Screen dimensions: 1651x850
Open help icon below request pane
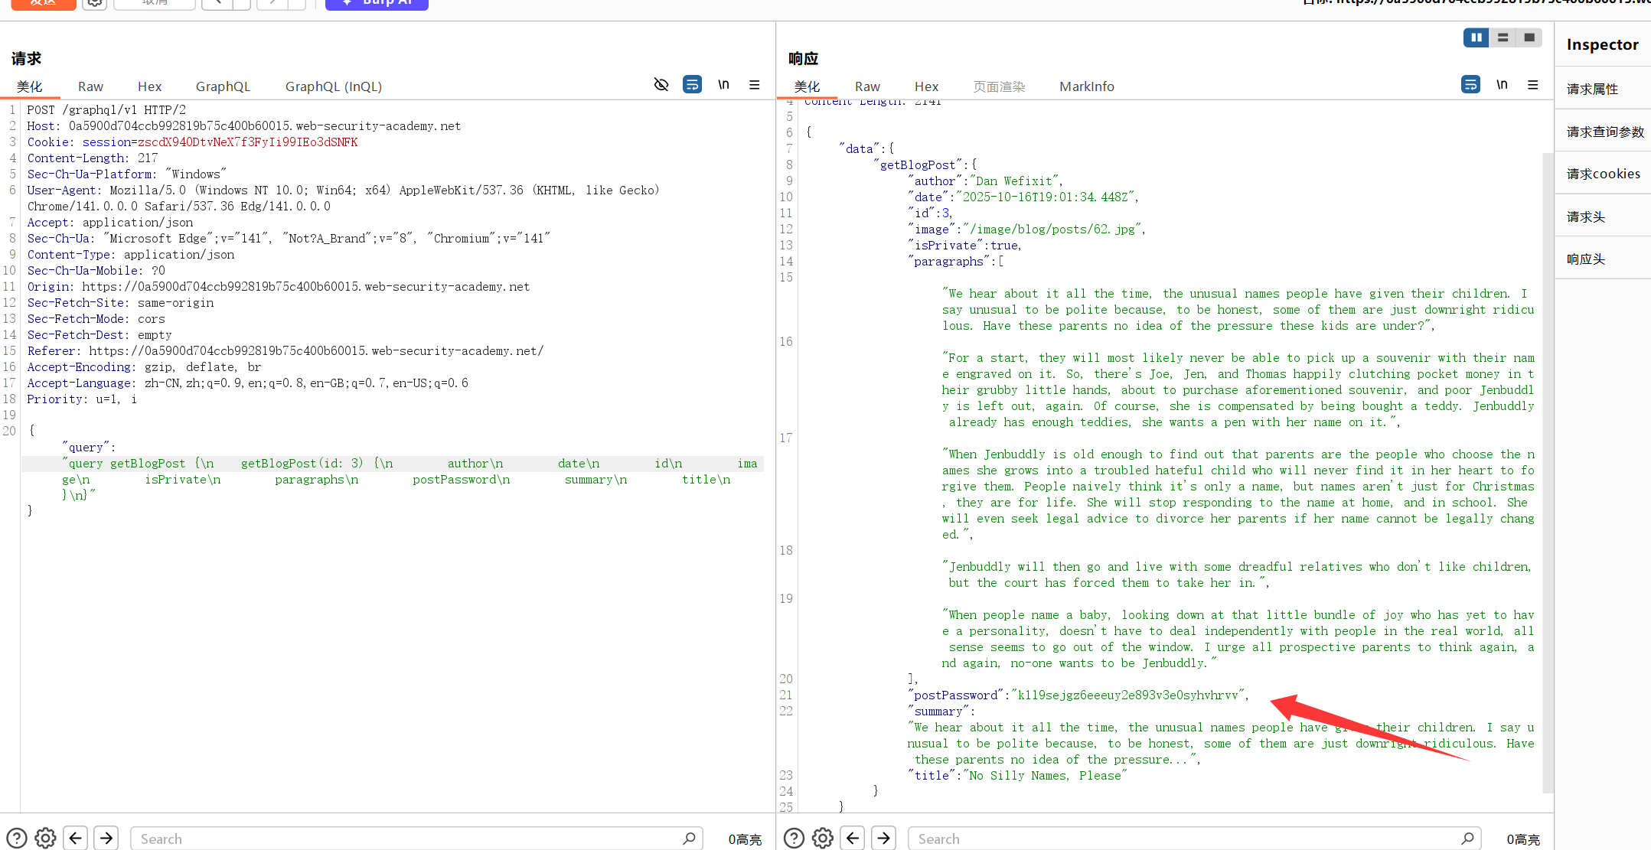tap(17, 839)
